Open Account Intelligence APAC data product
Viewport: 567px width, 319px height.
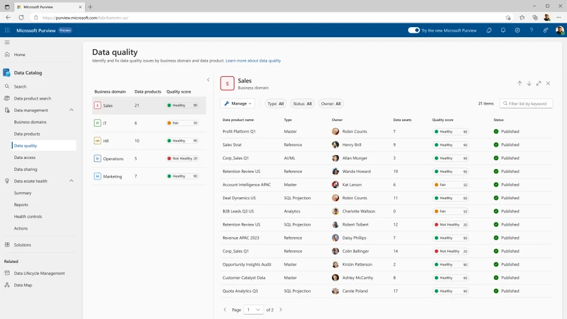[x=246, y=185]
